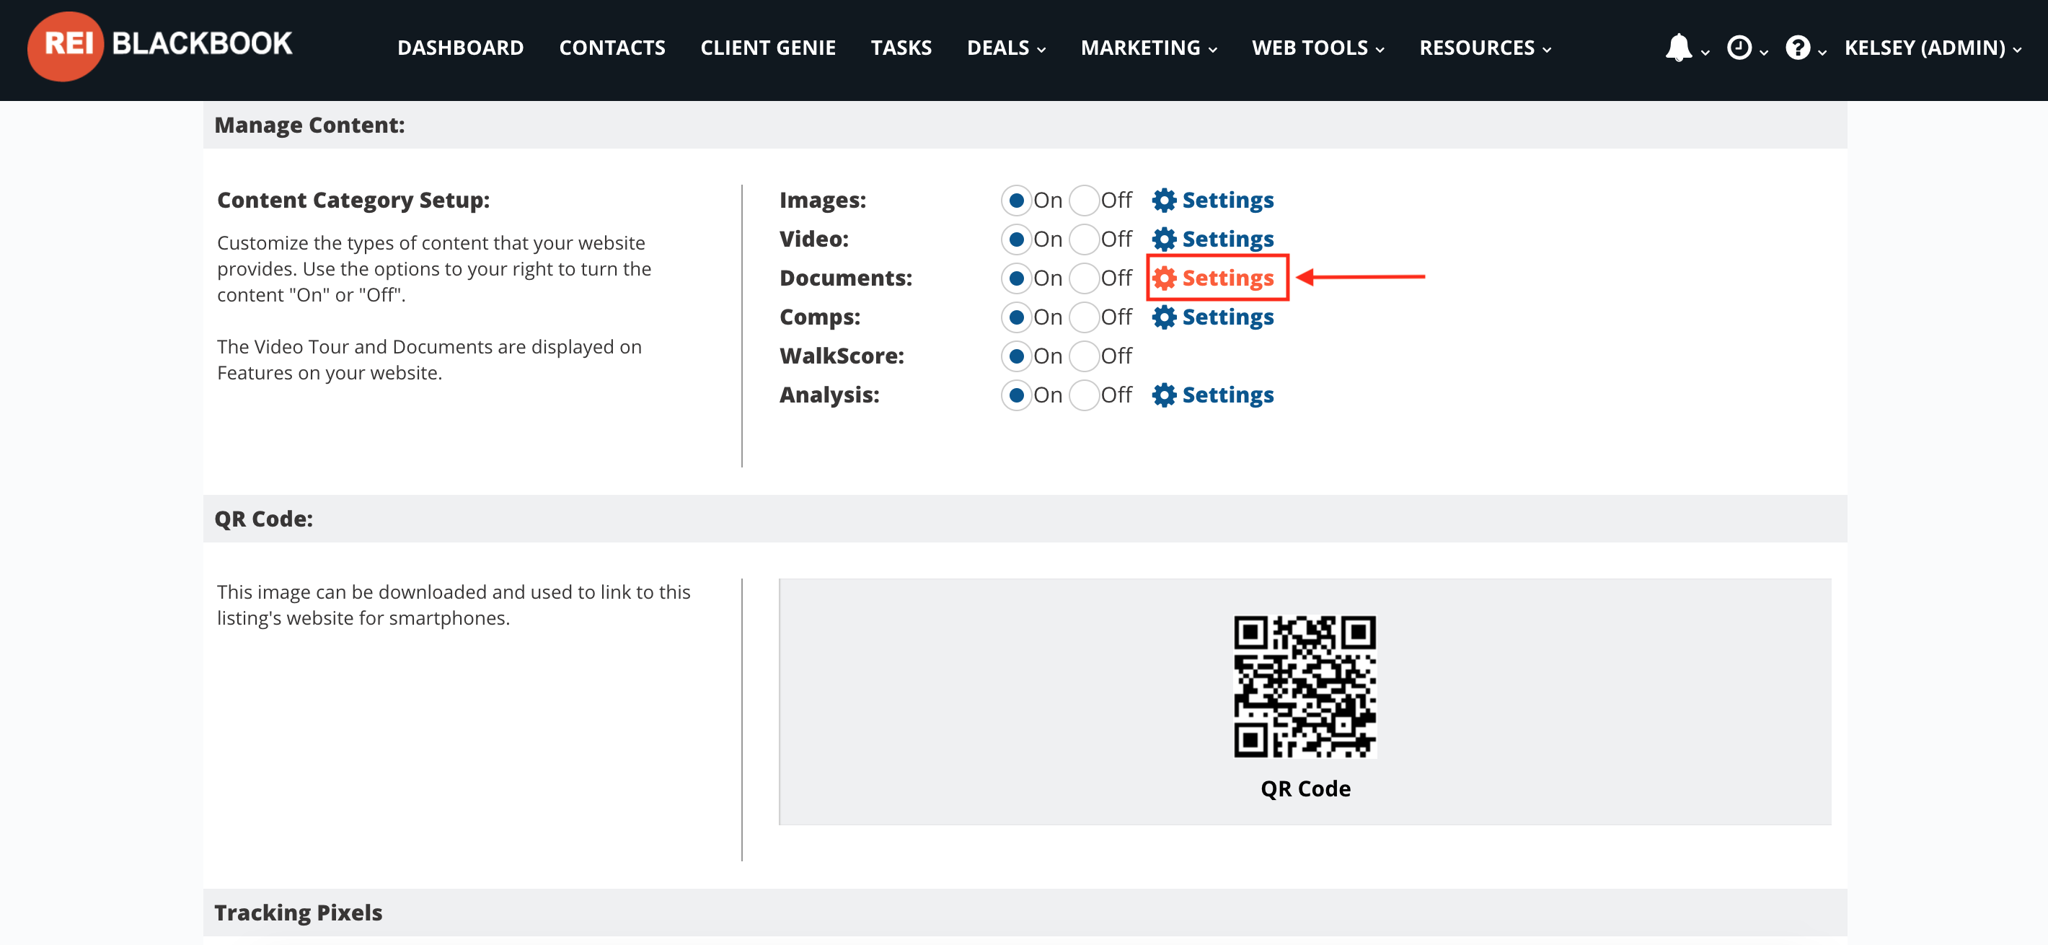Go to the Dashboard menu item

pos(460,48)
